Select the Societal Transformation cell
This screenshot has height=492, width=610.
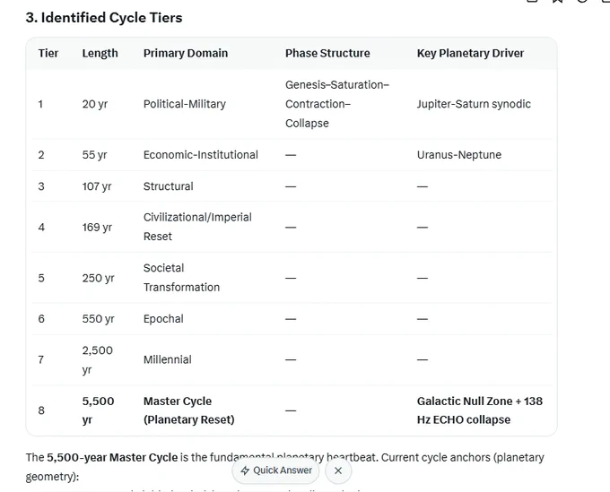coord(181,278)
